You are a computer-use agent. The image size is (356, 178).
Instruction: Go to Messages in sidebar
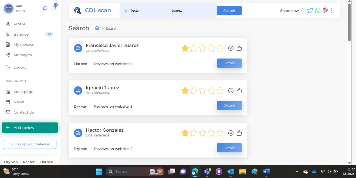click(x=23, y=55)
